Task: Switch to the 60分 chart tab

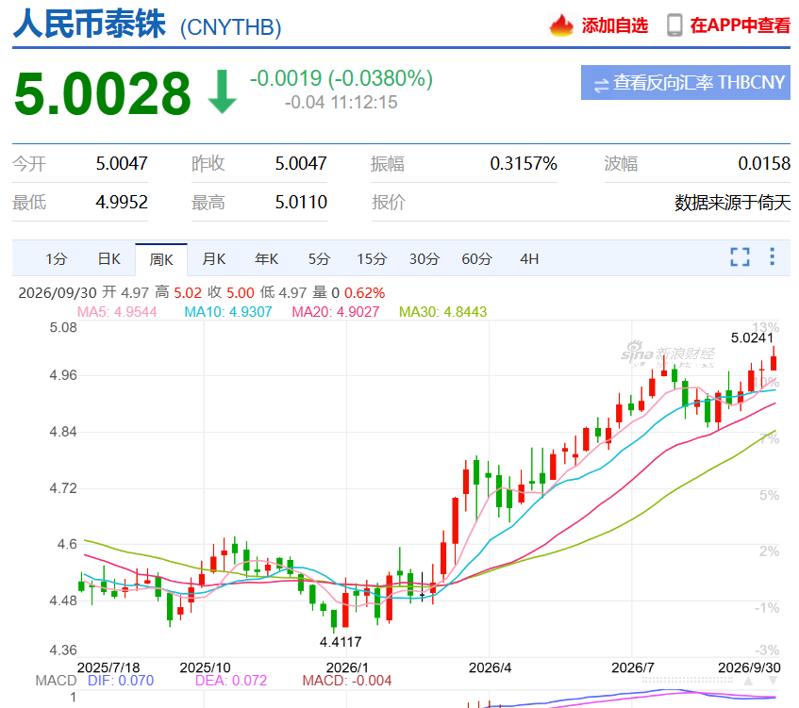Action: click(477, 259)
